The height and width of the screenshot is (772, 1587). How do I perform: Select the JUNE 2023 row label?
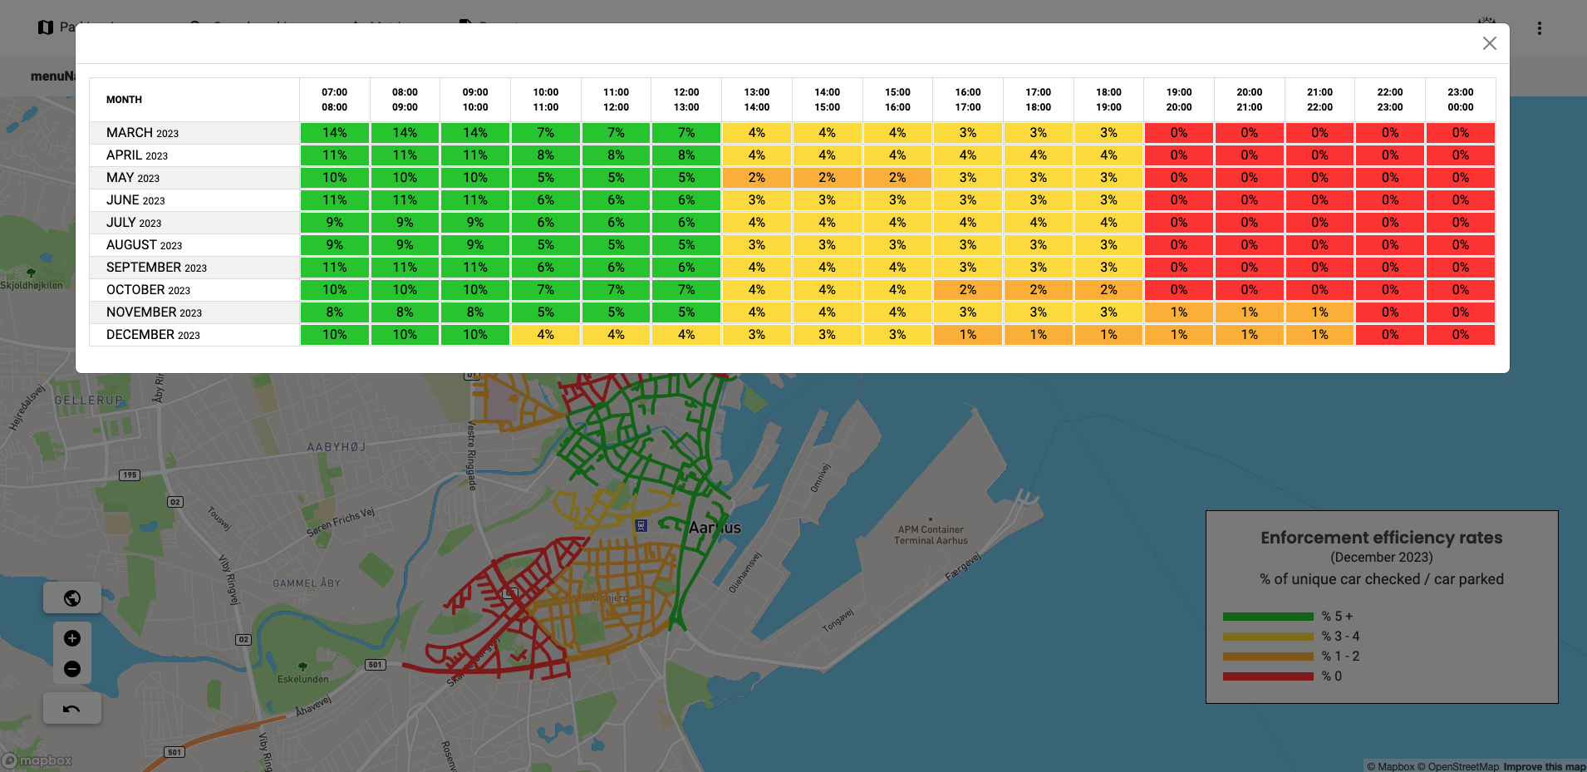[x=135, y=200]
